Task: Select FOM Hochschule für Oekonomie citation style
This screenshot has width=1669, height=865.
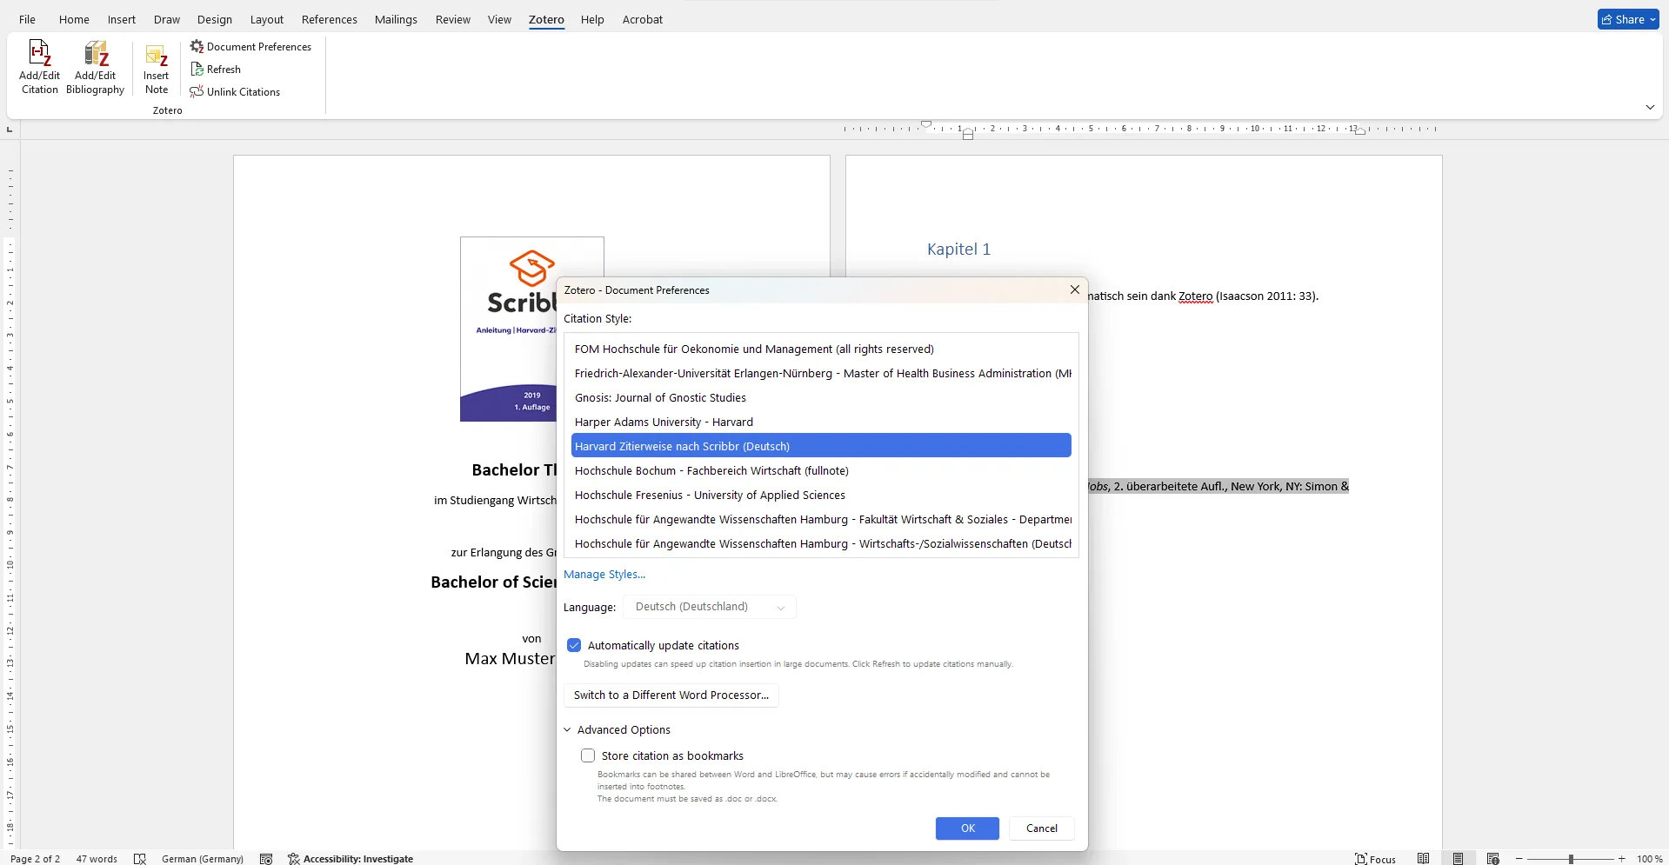Action: tap(821, 349)
